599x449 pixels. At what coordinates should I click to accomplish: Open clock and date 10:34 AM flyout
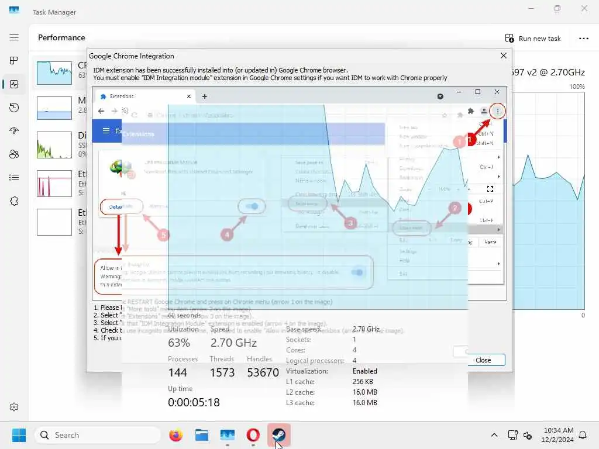(x=557, y=435)
